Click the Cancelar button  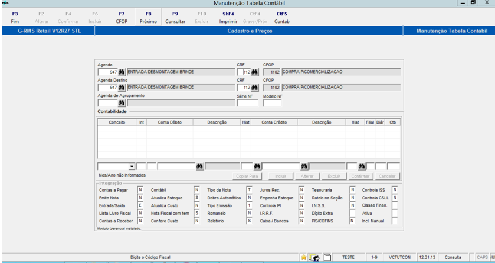pos(388,177)
